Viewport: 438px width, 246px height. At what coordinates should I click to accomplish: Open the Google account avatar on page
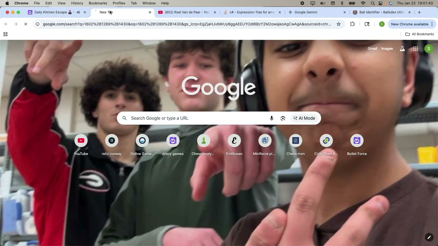pos(428,49)
